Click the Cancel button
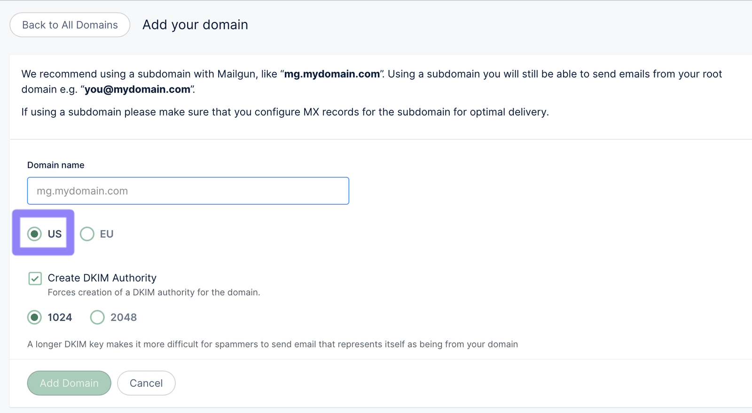Screen dimensions: 752x413 click(146, 383)
